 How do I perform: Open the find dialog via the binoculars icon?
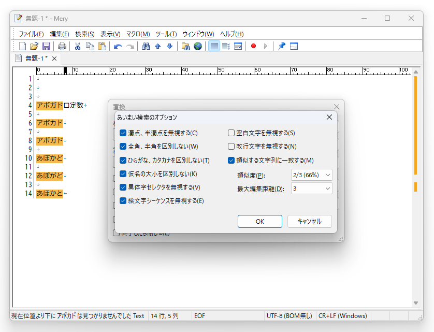[x=146, y=46]
